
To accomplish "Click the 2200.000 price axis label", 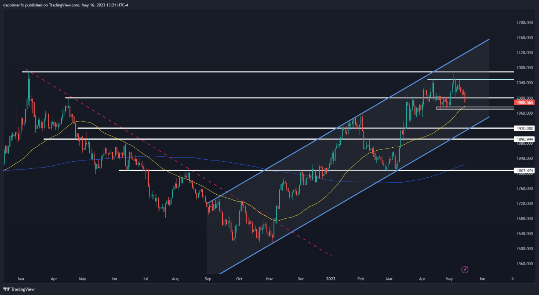I will [x=525, y=23].
